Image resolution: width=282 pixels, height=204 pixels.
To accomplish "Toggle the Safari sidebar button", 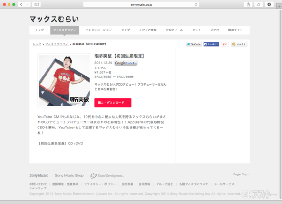I will (x=37, y=4).
